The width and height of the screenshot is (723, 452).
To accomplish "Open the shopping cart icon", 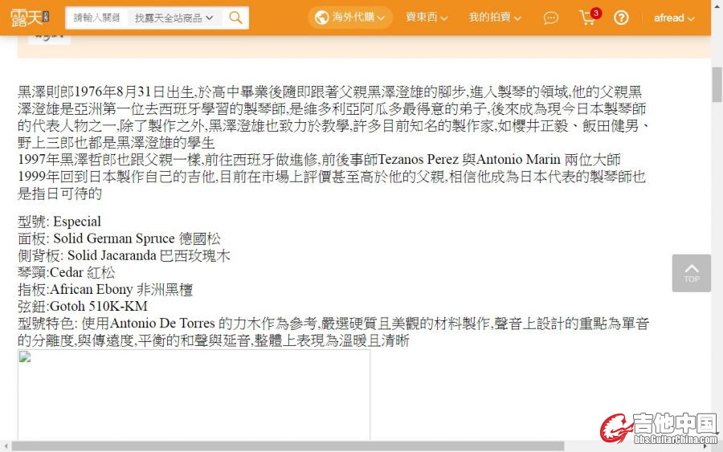I will click(587, 18).
